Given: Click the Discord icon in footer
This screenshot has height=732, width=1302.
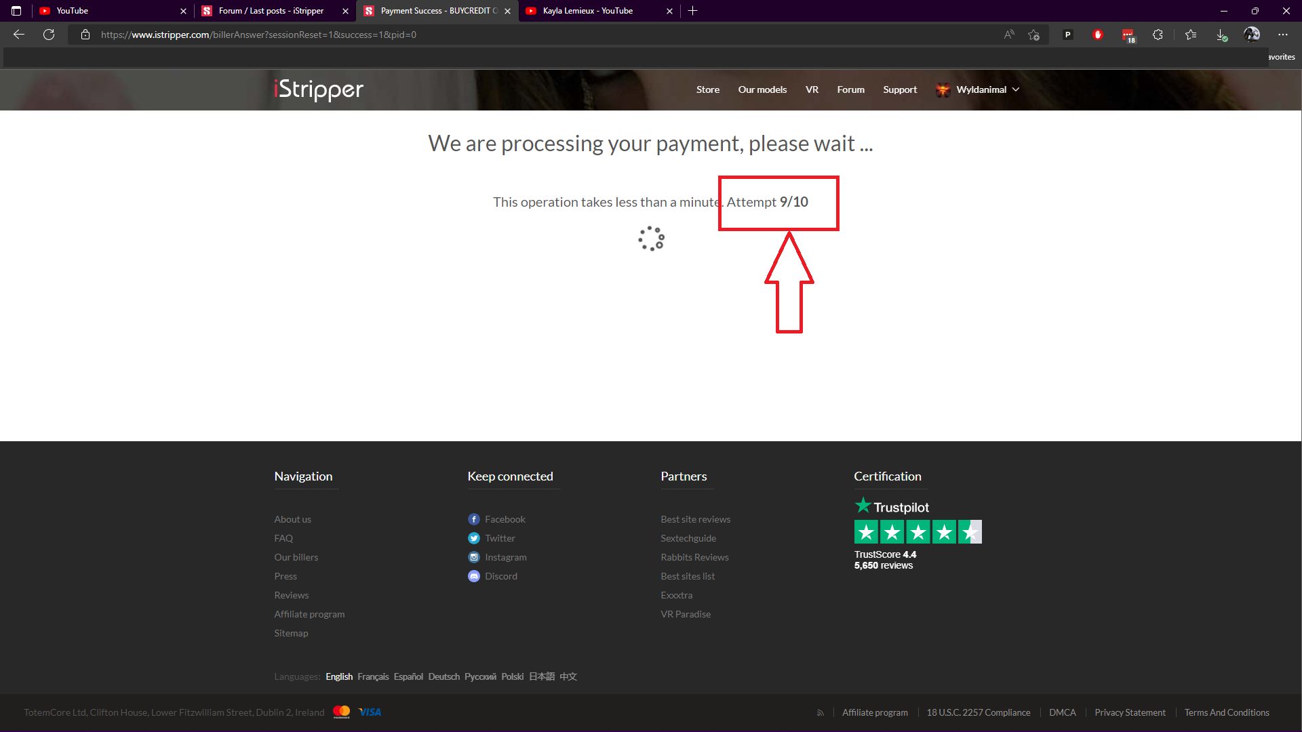Looking at the screenshot, I should (x=473, y=576).
